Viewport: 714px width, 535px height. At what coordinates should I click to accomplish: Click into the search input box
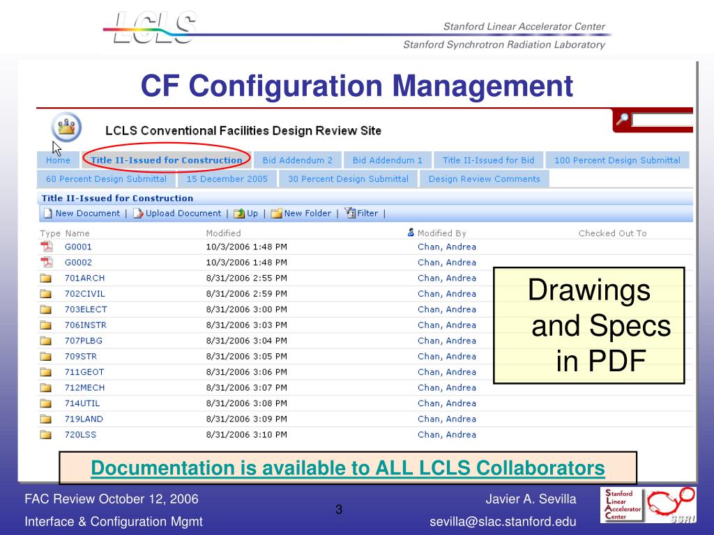[662, 120]
